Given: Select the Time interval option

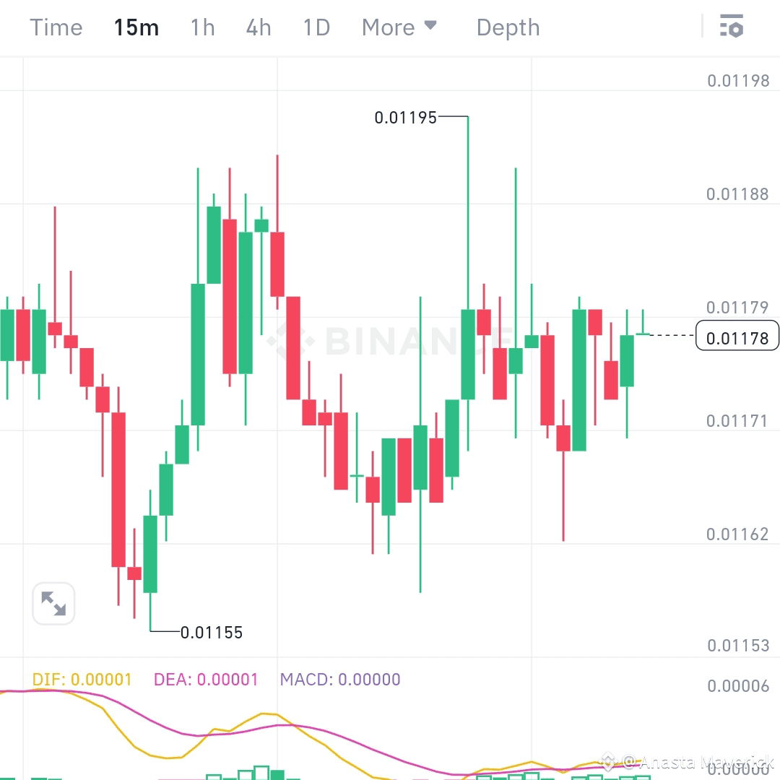Looking at the screenshot, I should pos(56,27).
